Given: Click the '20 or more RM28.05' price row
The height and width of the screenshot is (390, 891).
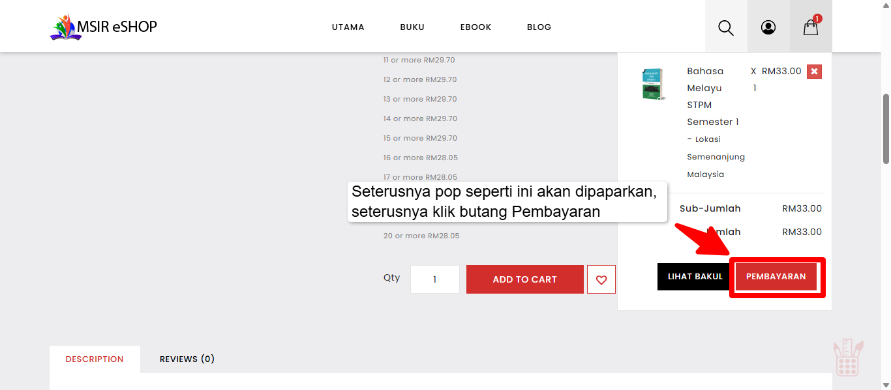Looking at the screenshot, I should (x=421, y=236).
